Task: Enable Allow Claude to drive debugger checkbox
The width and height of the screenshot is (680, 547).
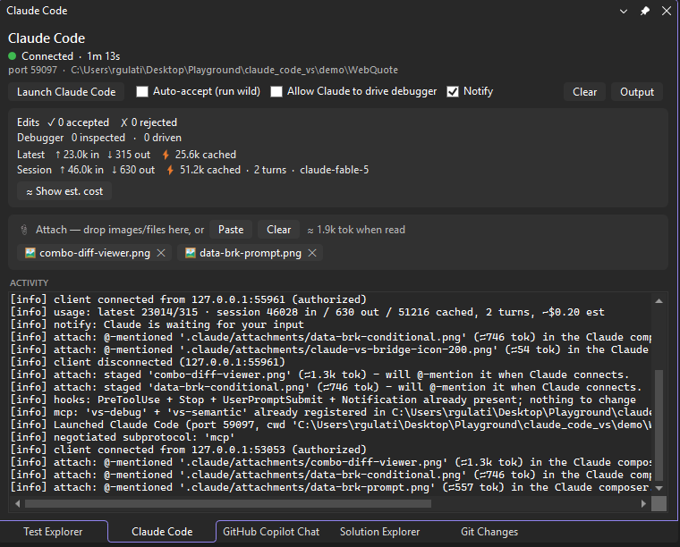Action: tap(276, 91)
